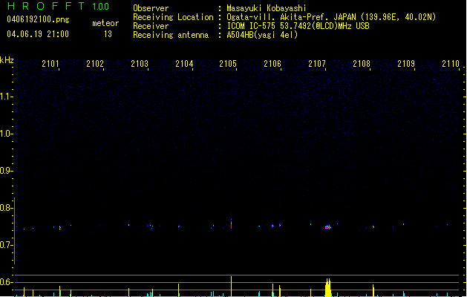This screenshot has width=467, height=297.
Task: Click the 2106 time marker
Action: [272, 63]
